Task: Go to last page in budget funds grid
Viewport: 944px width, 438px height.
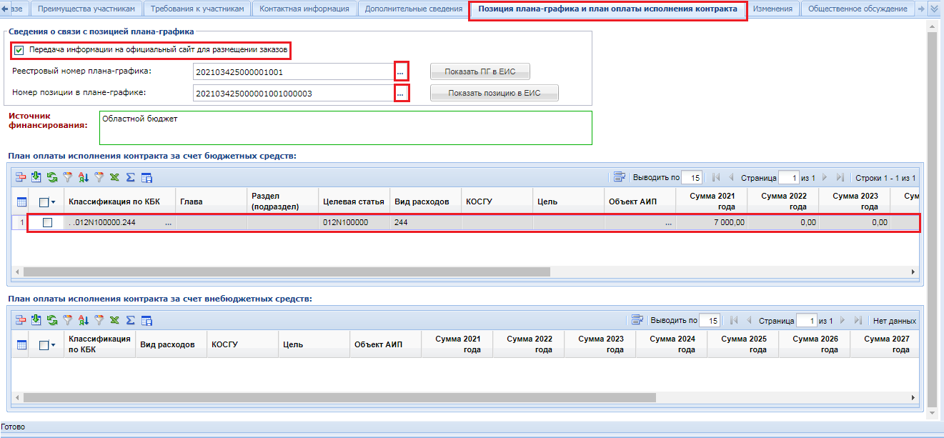Action: pos(840,177)
